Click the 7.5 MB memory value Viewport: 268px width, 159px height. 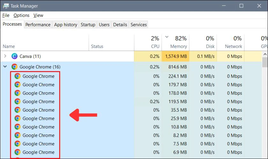(x=180, y=144)
